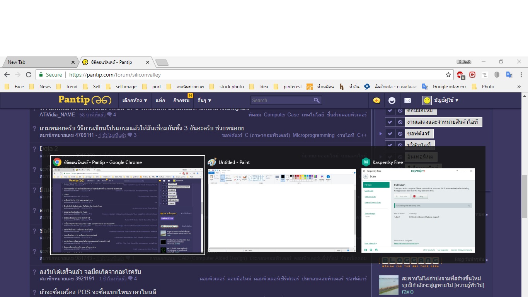The image size is (528, 297).
Task: Open the Computer Case tag link
Action: pyautogui.click(x=281, y=115)
